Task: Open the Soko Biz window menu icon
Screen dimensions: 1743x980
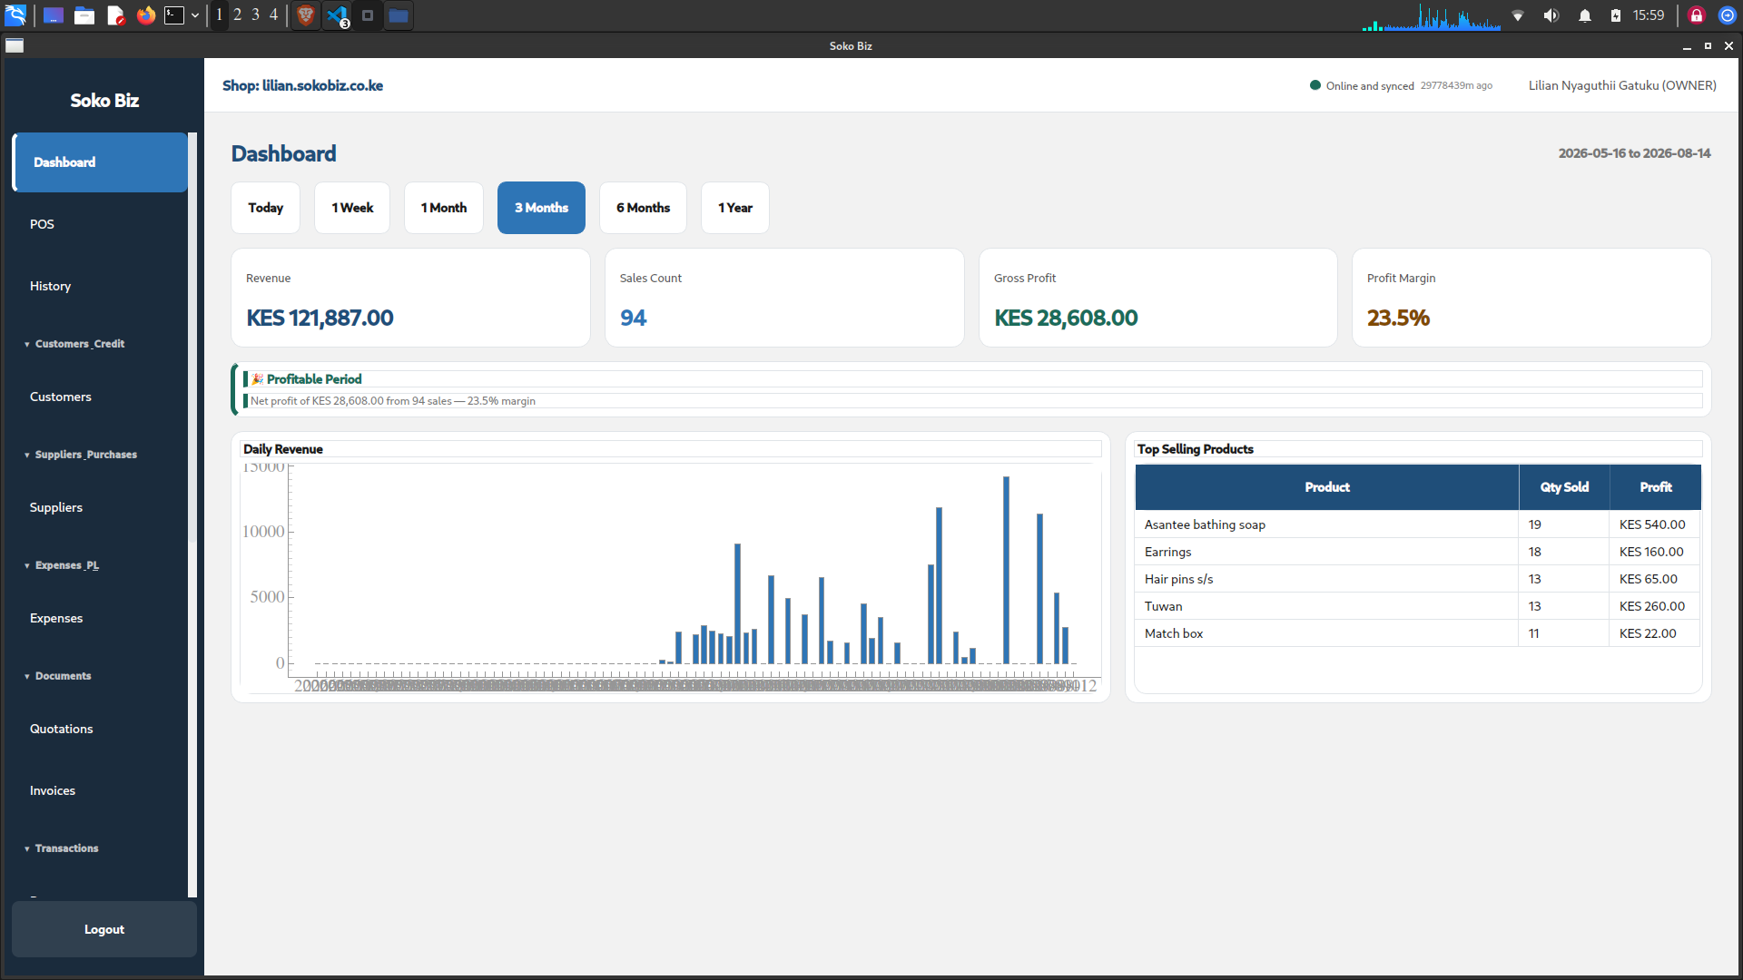Action: (x=15, y=45)
